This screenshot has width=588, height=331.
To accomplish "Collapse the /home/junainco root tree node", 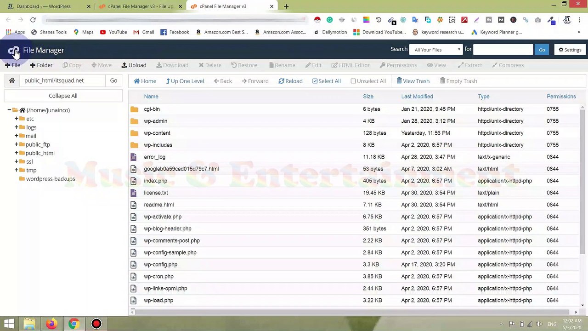I will click(9, 110).
